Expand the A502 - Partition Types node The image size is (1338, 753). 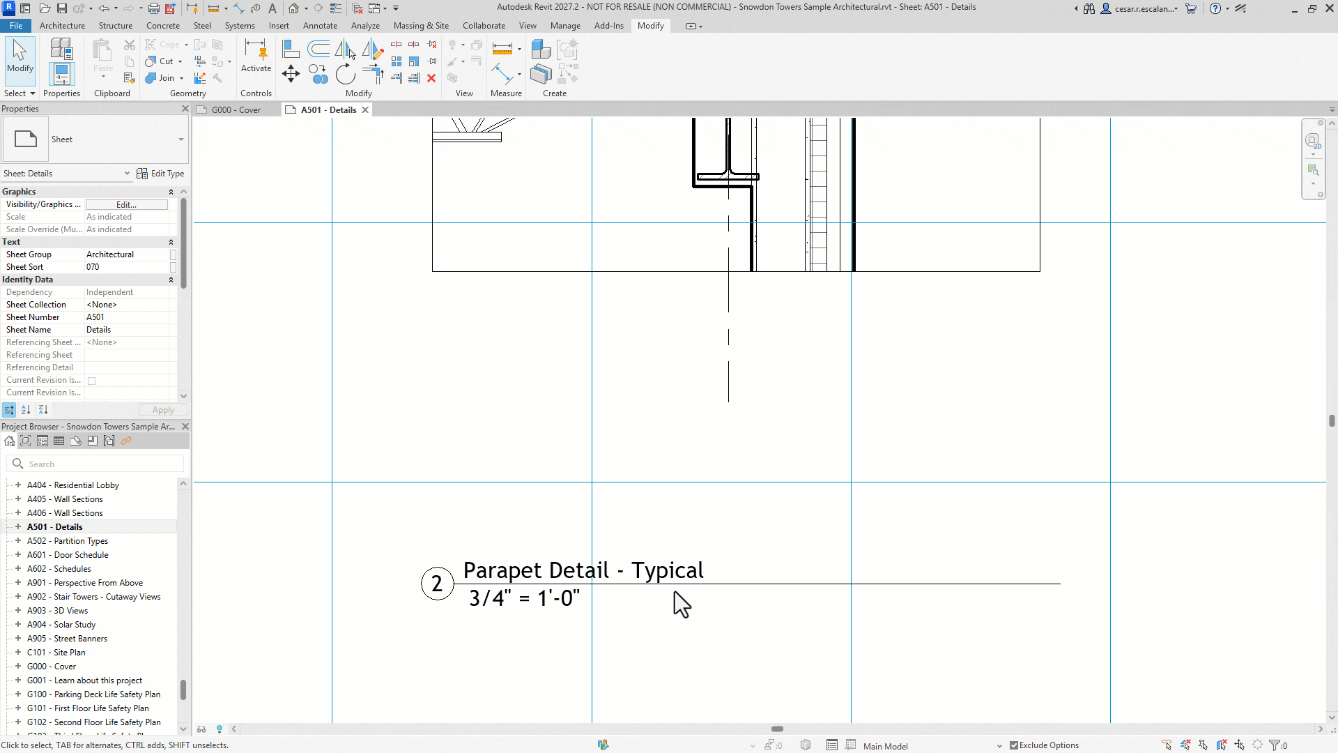[18, 541]
